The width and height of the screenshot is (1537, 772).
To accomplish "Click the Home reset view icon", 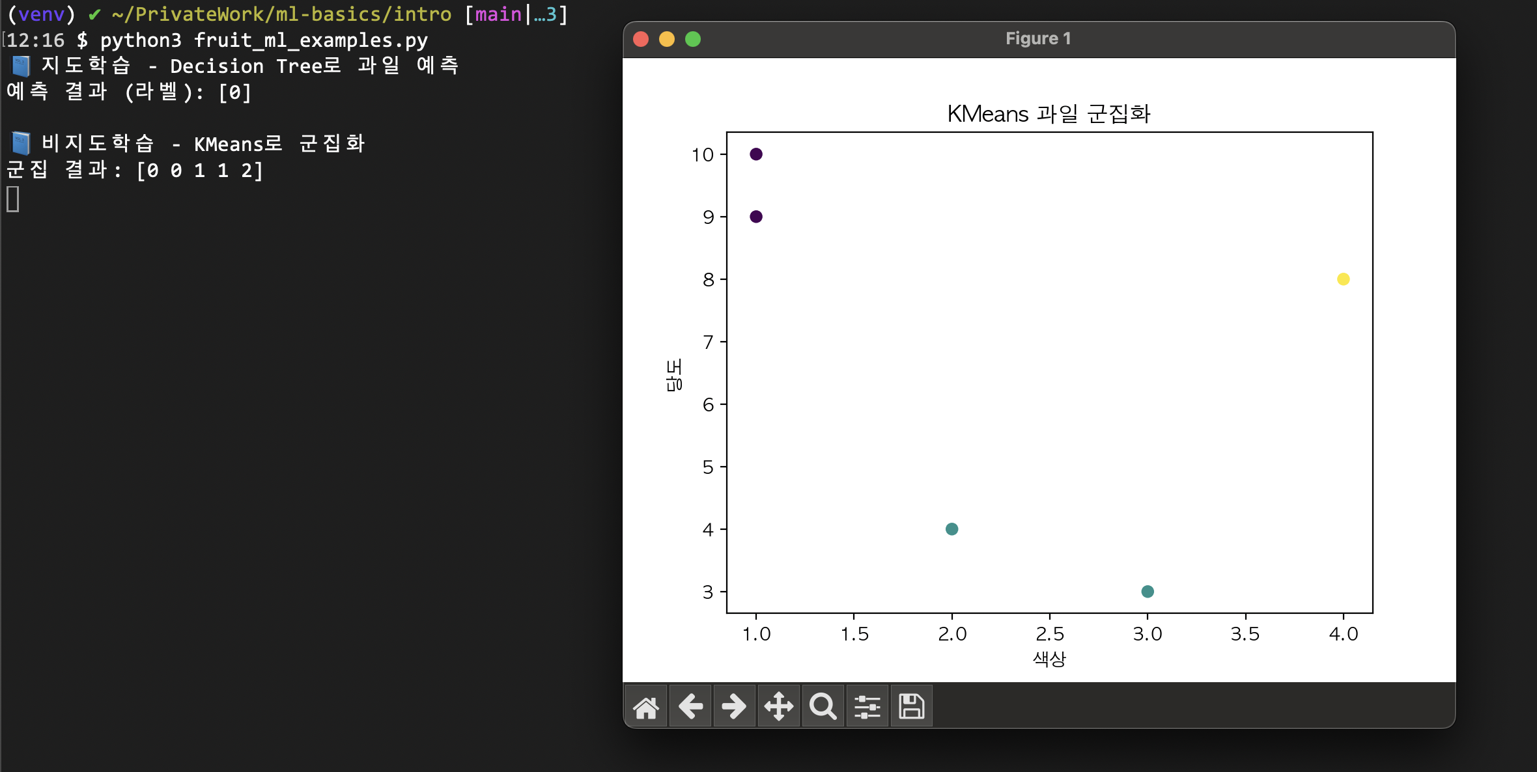I will pyautogui.click(x=645, y=706).
